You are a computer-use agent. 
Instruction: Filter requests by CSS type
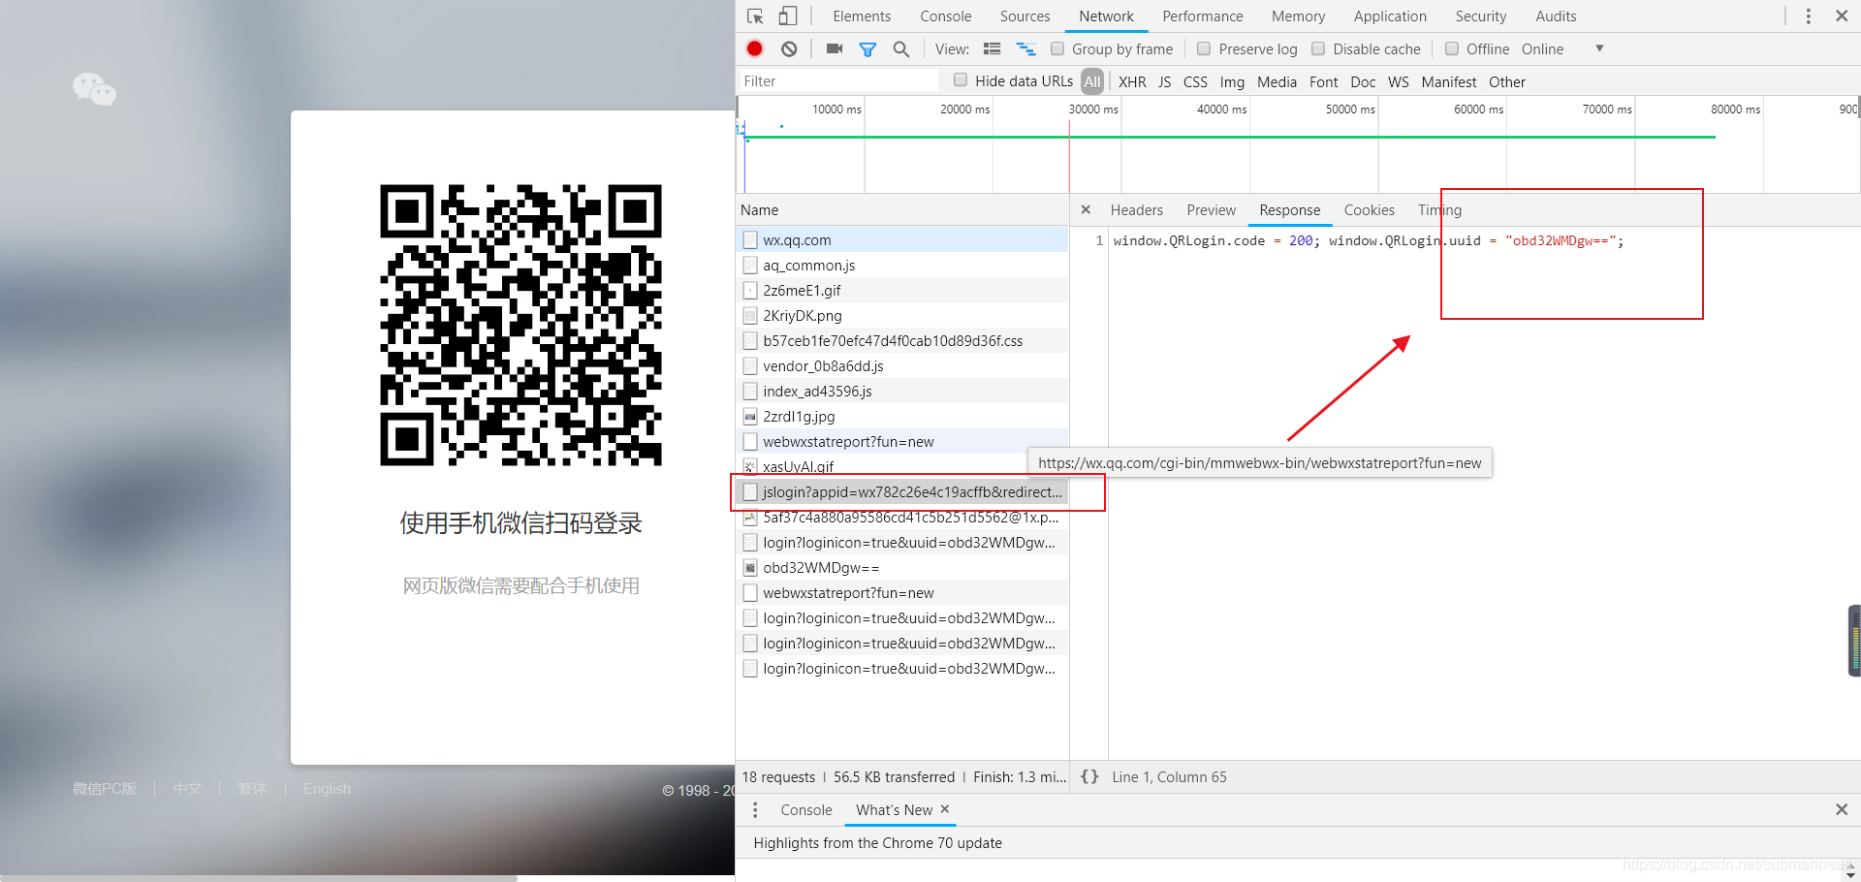(x=1195, y=82)
